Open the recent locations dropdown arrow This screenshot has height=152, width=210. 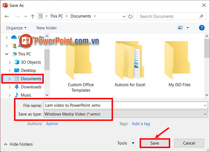[x=26, y=17]
